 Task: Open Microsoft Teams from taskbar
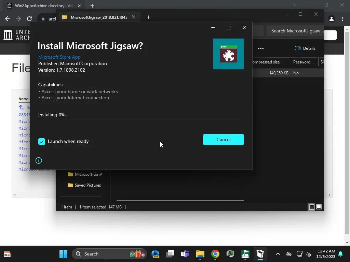tap(185, 254)
